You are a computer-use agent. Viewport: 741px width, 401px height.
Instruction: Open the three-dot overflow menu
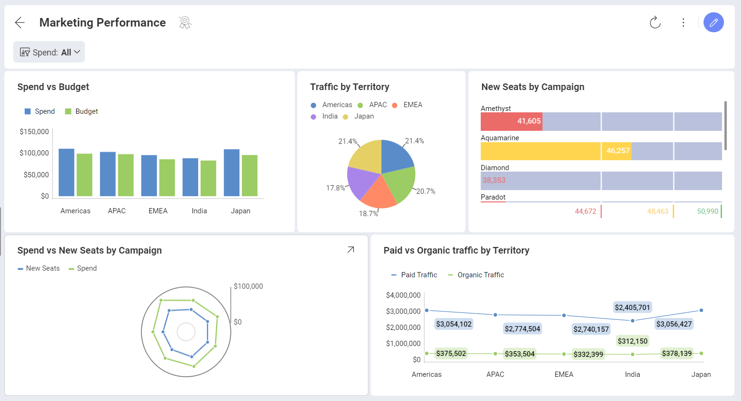tap(683, 22)
